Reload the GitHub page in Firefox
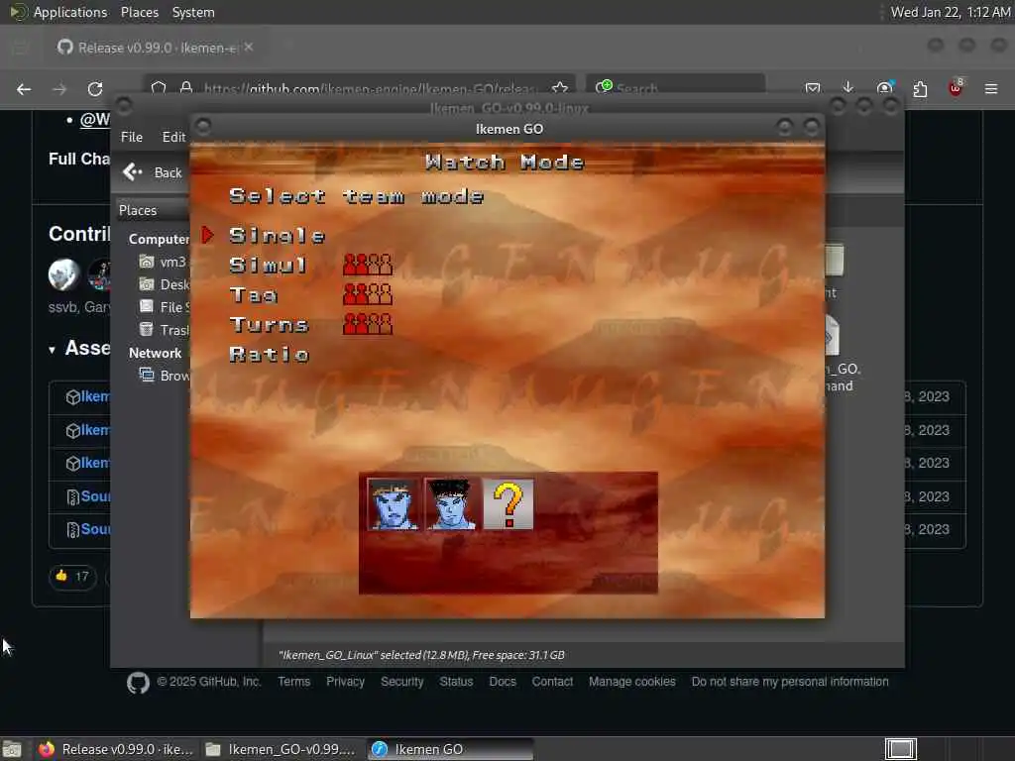The height and width of the screenshot is (761, 1015). 95,89
